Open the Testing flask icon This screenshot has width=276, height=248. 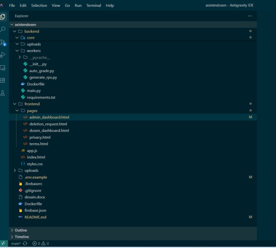click(x=3, y=93)
